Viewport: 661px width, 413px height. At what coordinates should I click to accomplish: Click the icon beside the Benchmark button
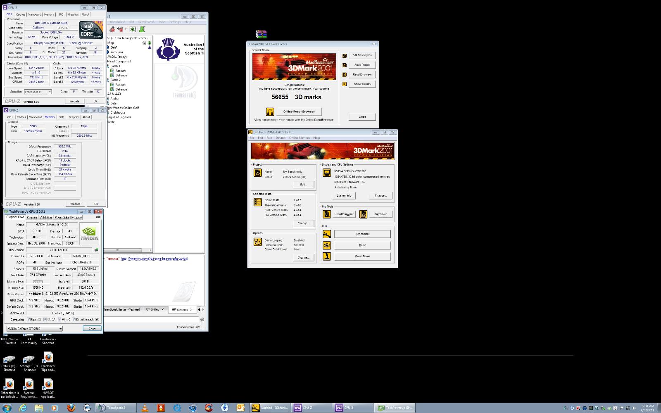[327, 234]
